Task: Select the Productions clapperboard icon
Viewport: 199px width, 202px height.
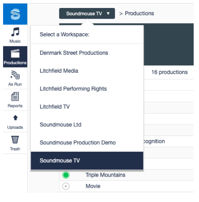Action: 15,54
